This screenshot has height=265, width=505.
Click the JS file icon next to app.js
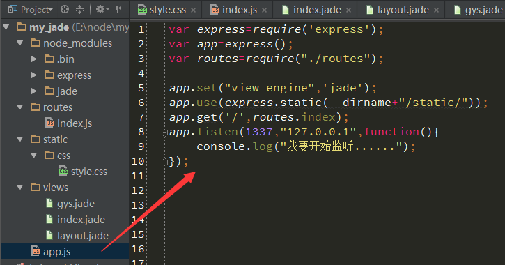[36, 251]
